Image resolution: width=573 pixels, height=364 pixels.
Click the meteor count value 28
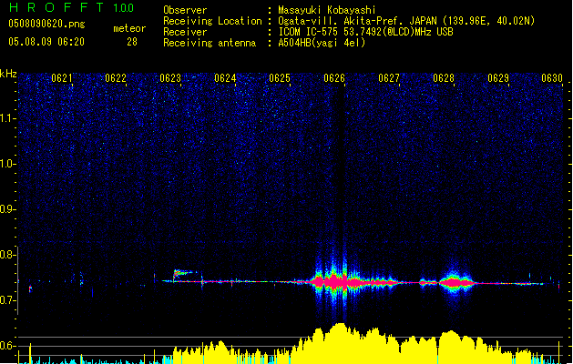pyautogui.click(x=132, y=42)
